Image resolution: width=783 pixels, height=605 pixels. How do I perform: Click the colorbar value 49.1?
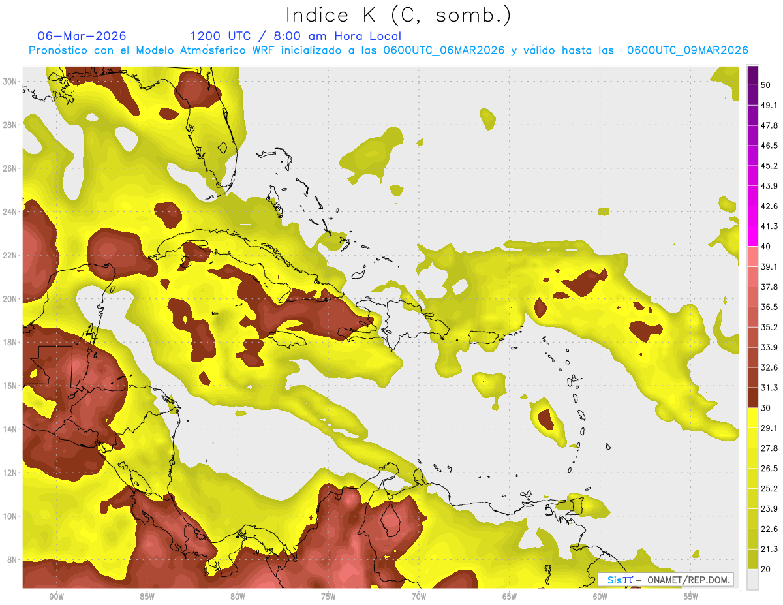tap(769, 105)
